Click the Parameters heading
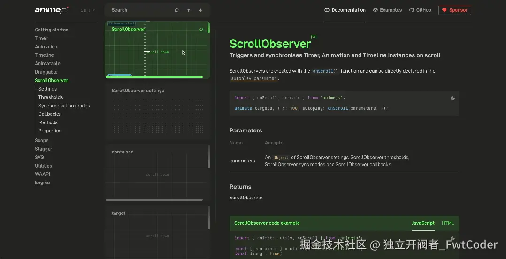This screenshot has width=506, height=259. 246,130
